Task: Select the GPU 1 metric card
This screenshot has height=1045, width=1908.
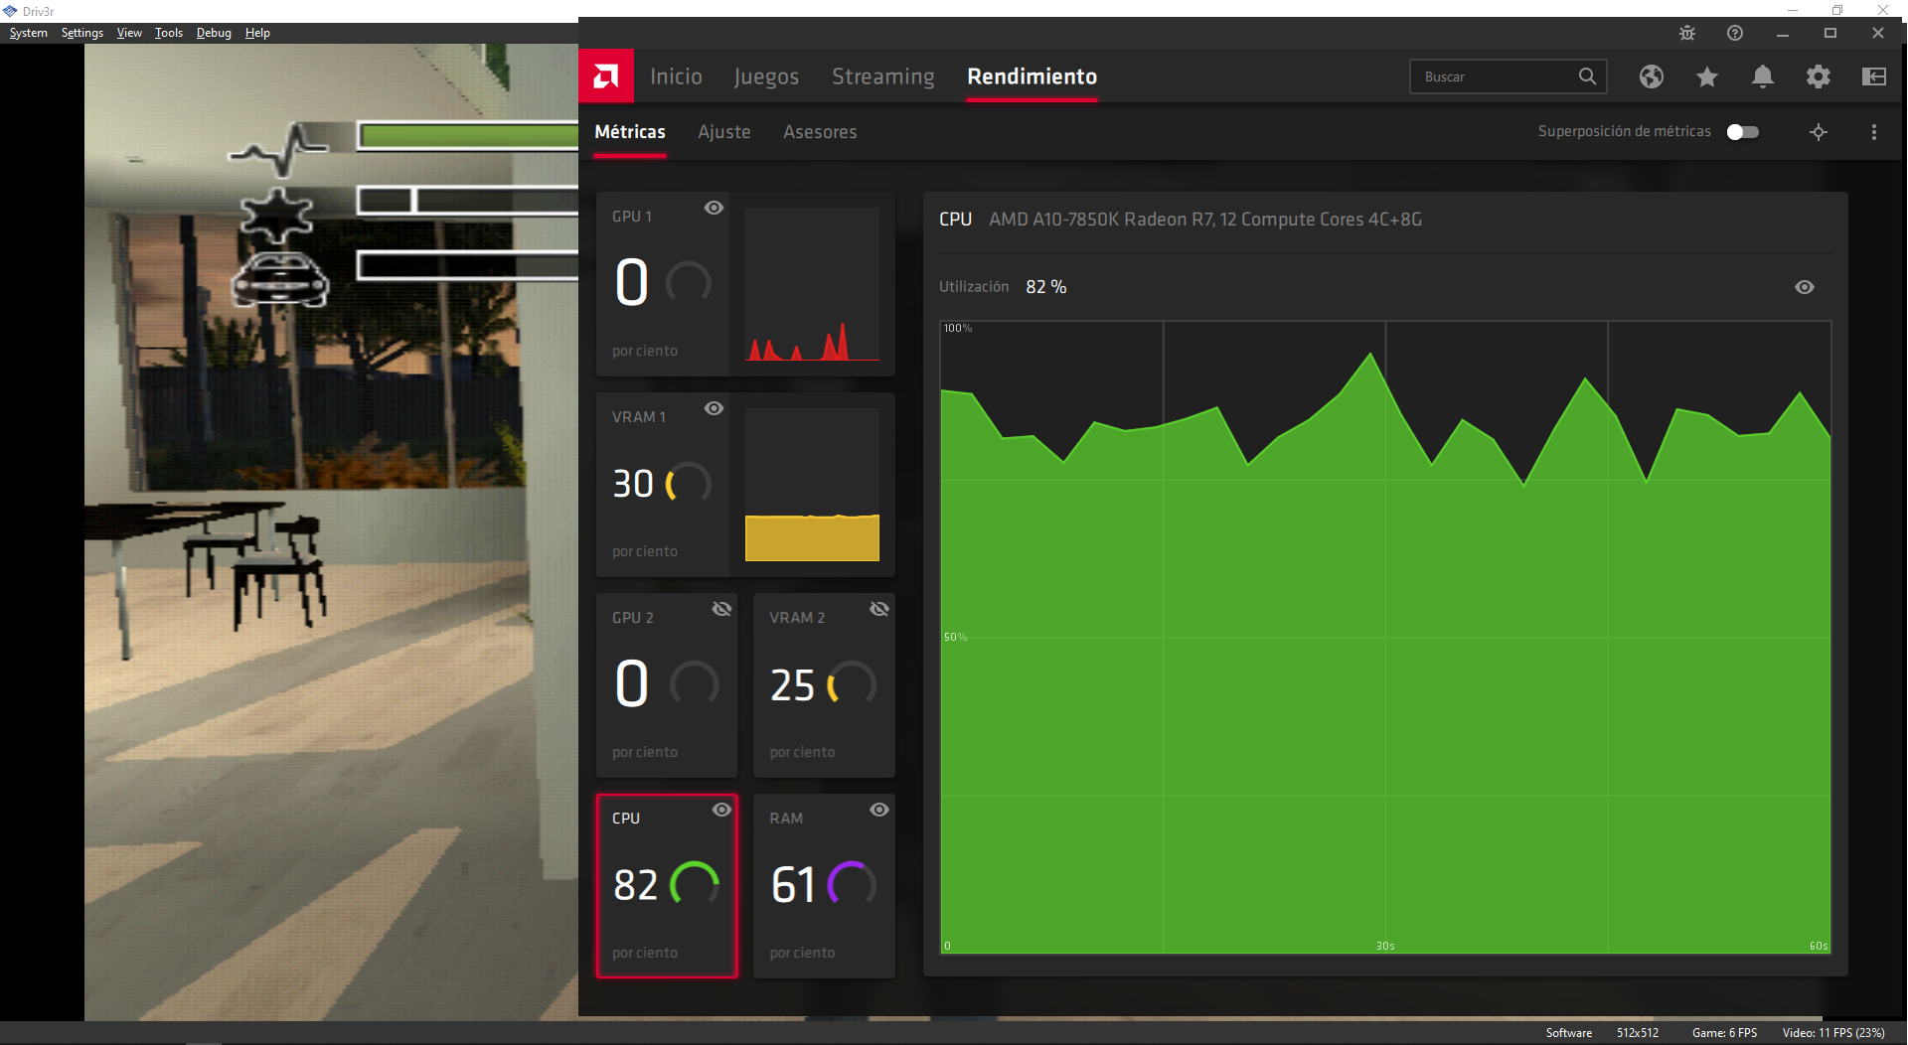Action: tap(745, 284)
